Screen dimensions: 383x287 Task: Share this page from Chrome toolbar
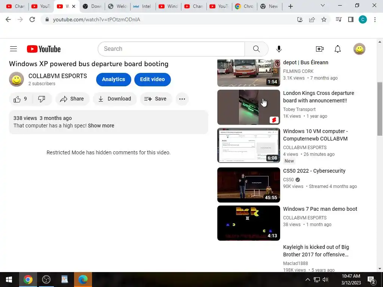point(312,19)
